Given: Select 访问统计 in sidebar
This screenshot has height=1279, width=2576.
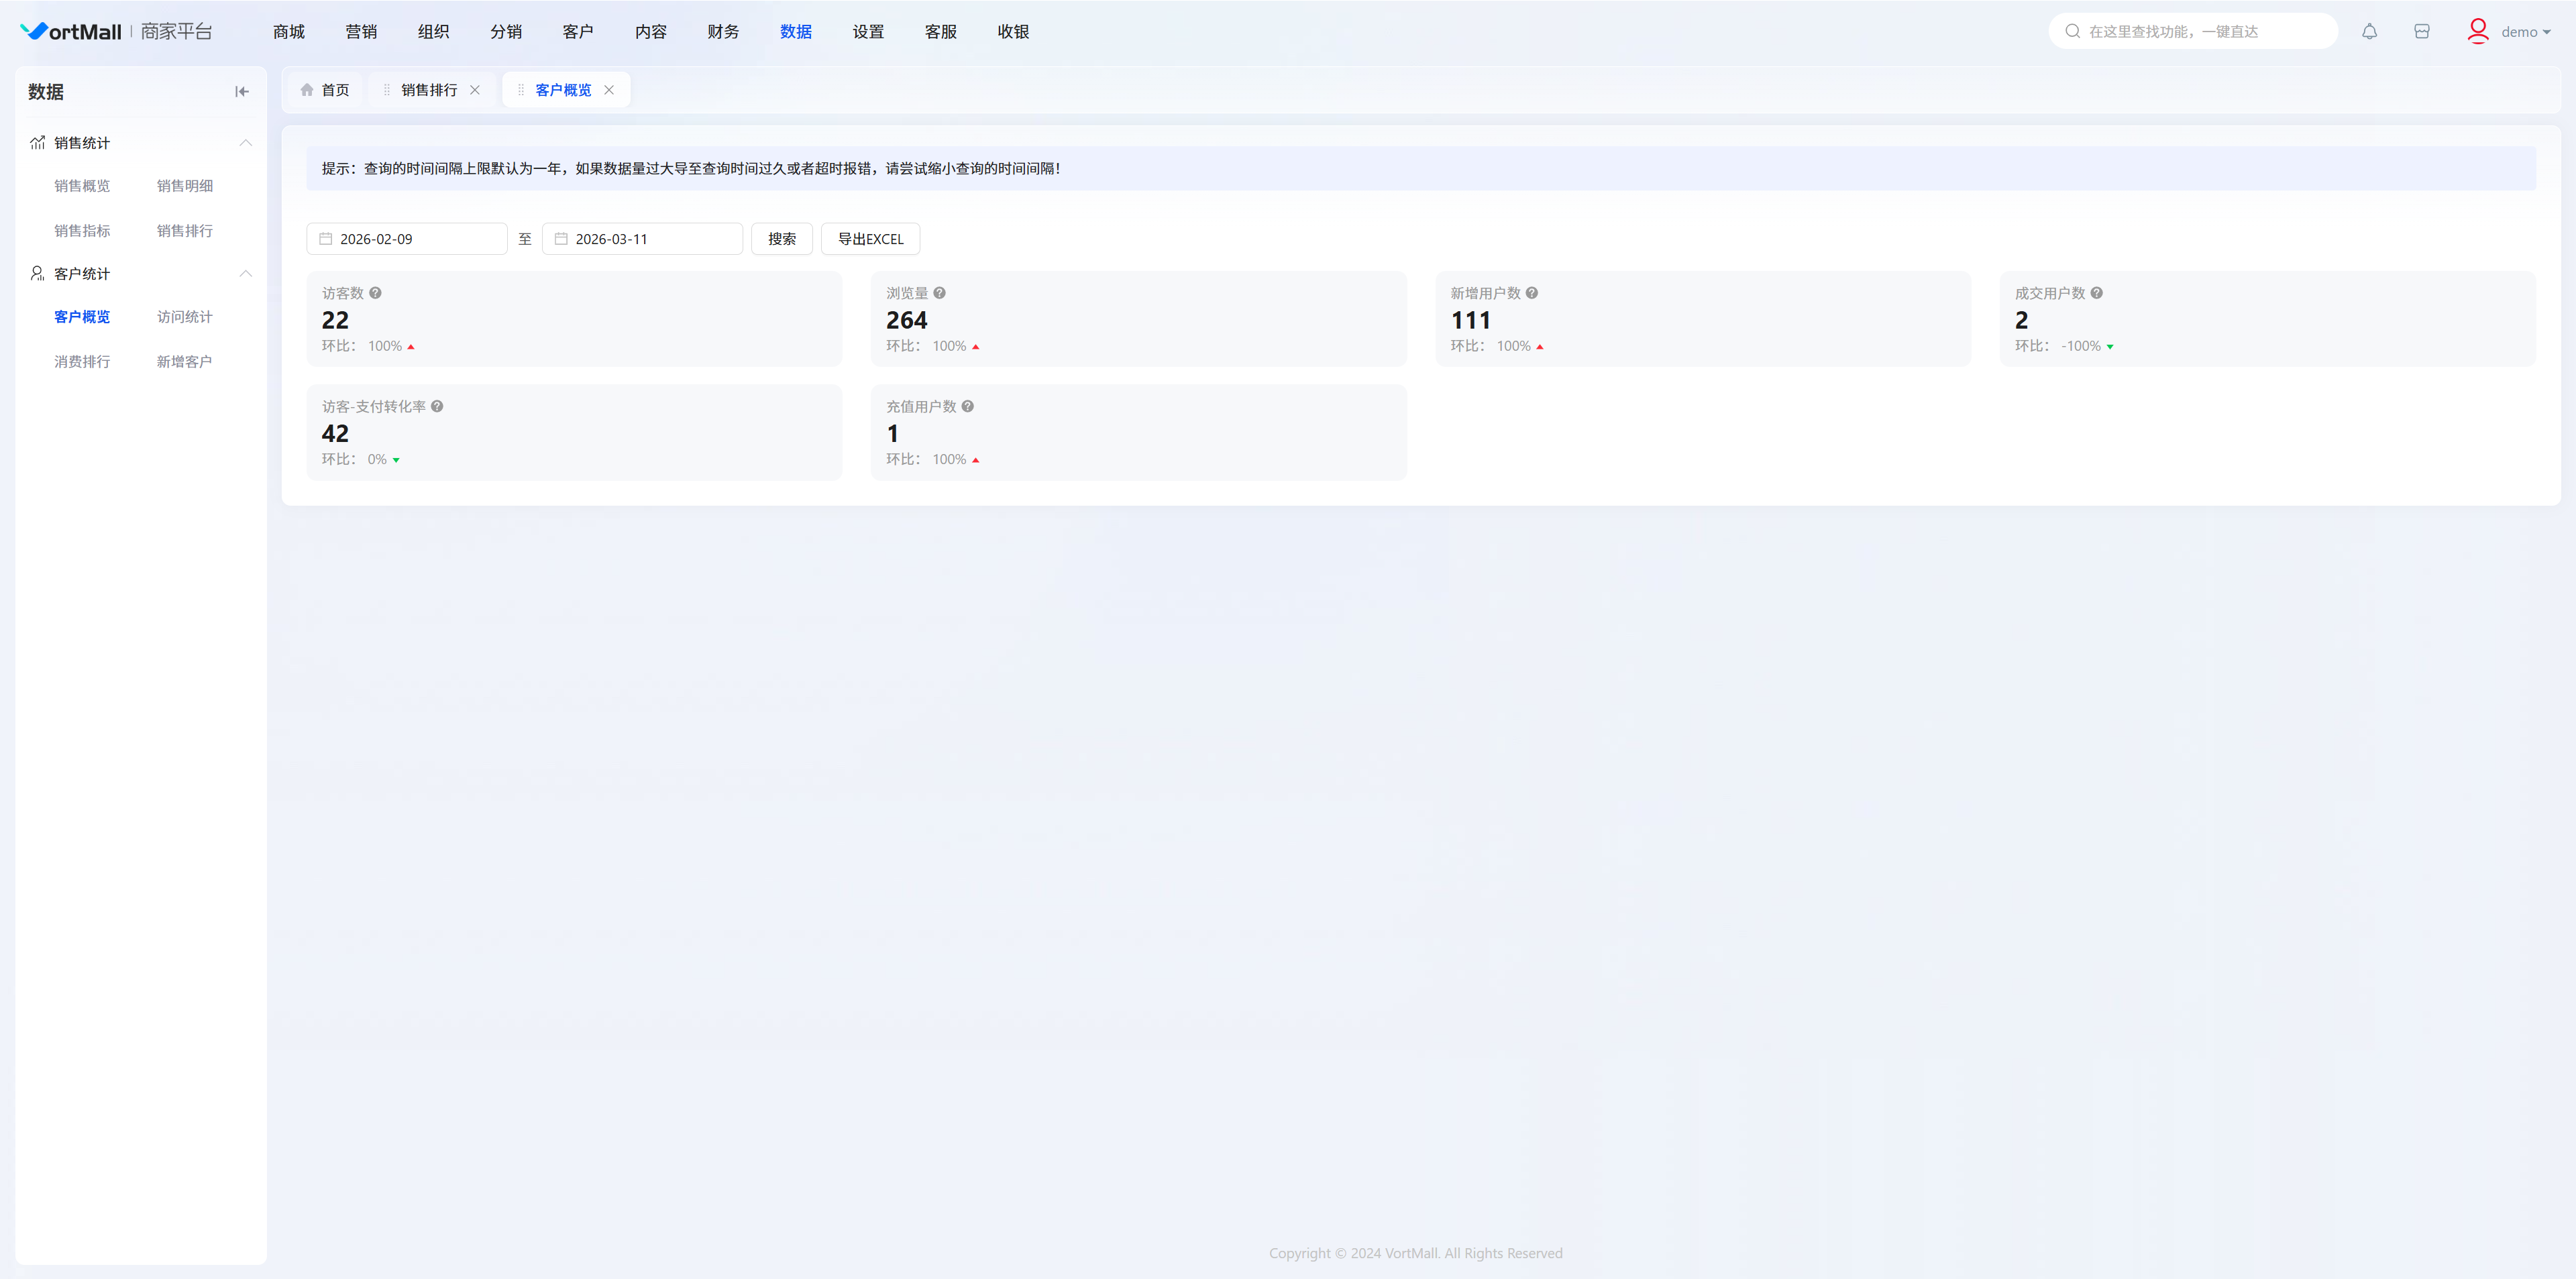Looking at the screenshot, I should point(184,317).
